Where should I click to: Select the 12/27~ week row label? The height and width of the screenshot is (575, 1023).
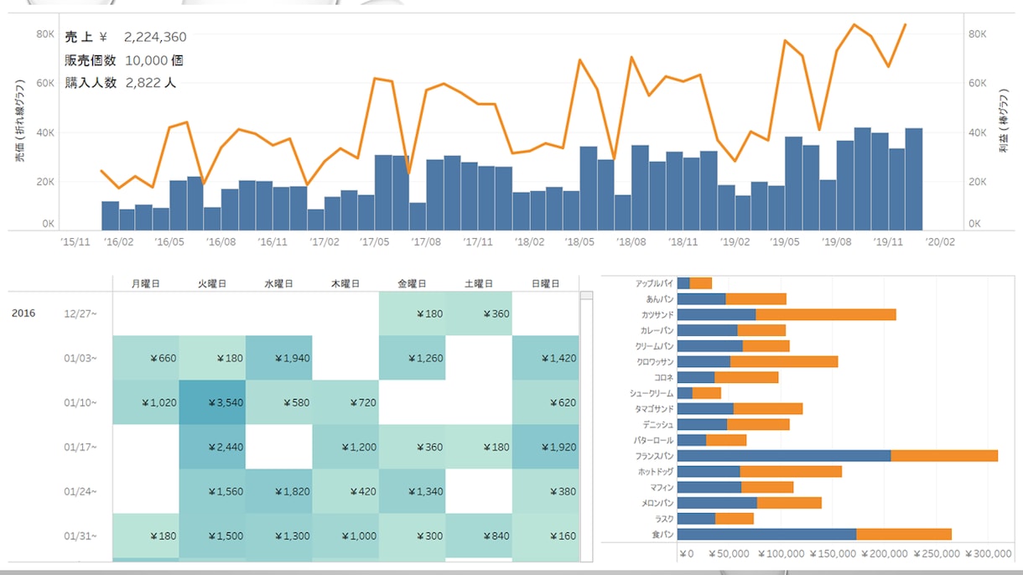pyautogui.click(x=80, y=313)
